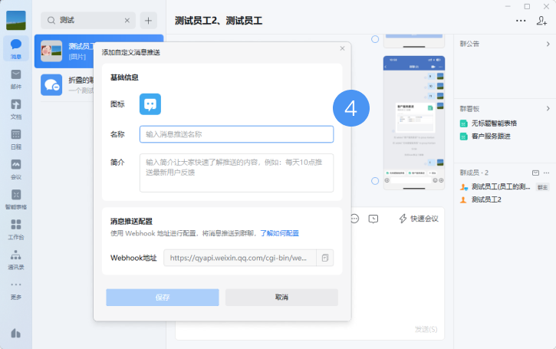Open 通讯录 (Contacts) sidebar icon
The height and width of the screenshot is (349, 556).
(15, 258)
